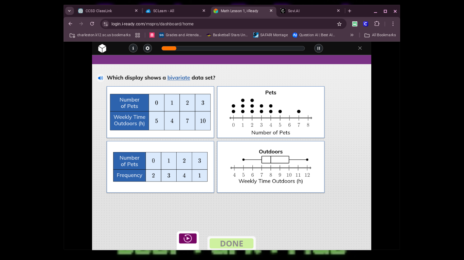464x260 pixels.
Task: Select the Outdoors box plot answer choice
Action: [x=270, y=167]
